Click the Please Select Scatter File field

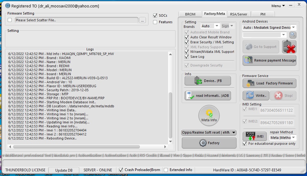(x=77, y=20)
